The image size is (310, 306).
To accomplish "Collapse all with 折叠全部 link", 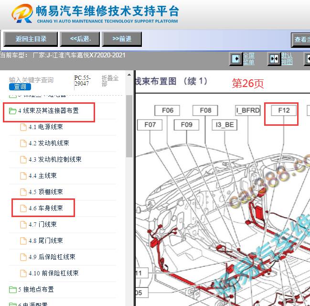I will pos(110,81).
